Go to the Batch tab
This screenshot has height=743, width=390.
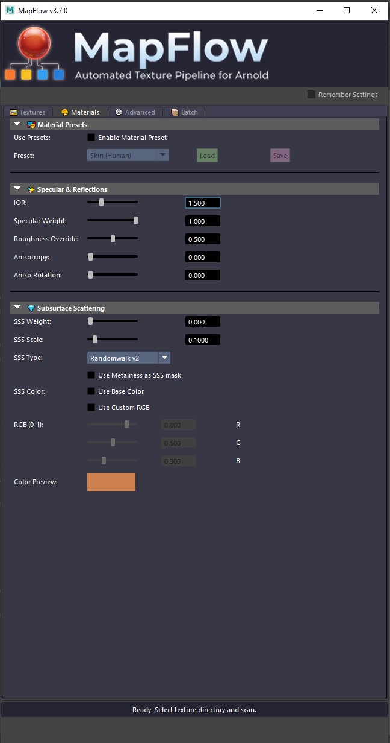pos(184,112)
